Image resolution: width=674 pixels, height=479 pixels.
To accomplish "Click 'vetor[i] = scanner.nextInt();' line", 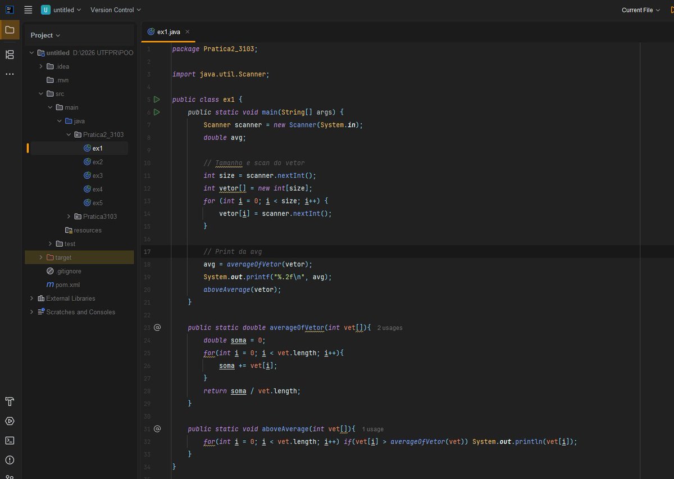I will click(x=275, y=214).
